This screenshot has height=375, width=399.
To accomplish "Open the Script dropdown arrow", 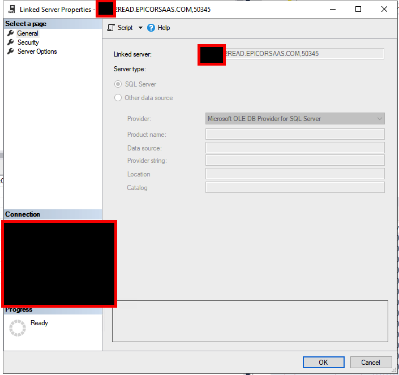I will click(x=140, y=28).
